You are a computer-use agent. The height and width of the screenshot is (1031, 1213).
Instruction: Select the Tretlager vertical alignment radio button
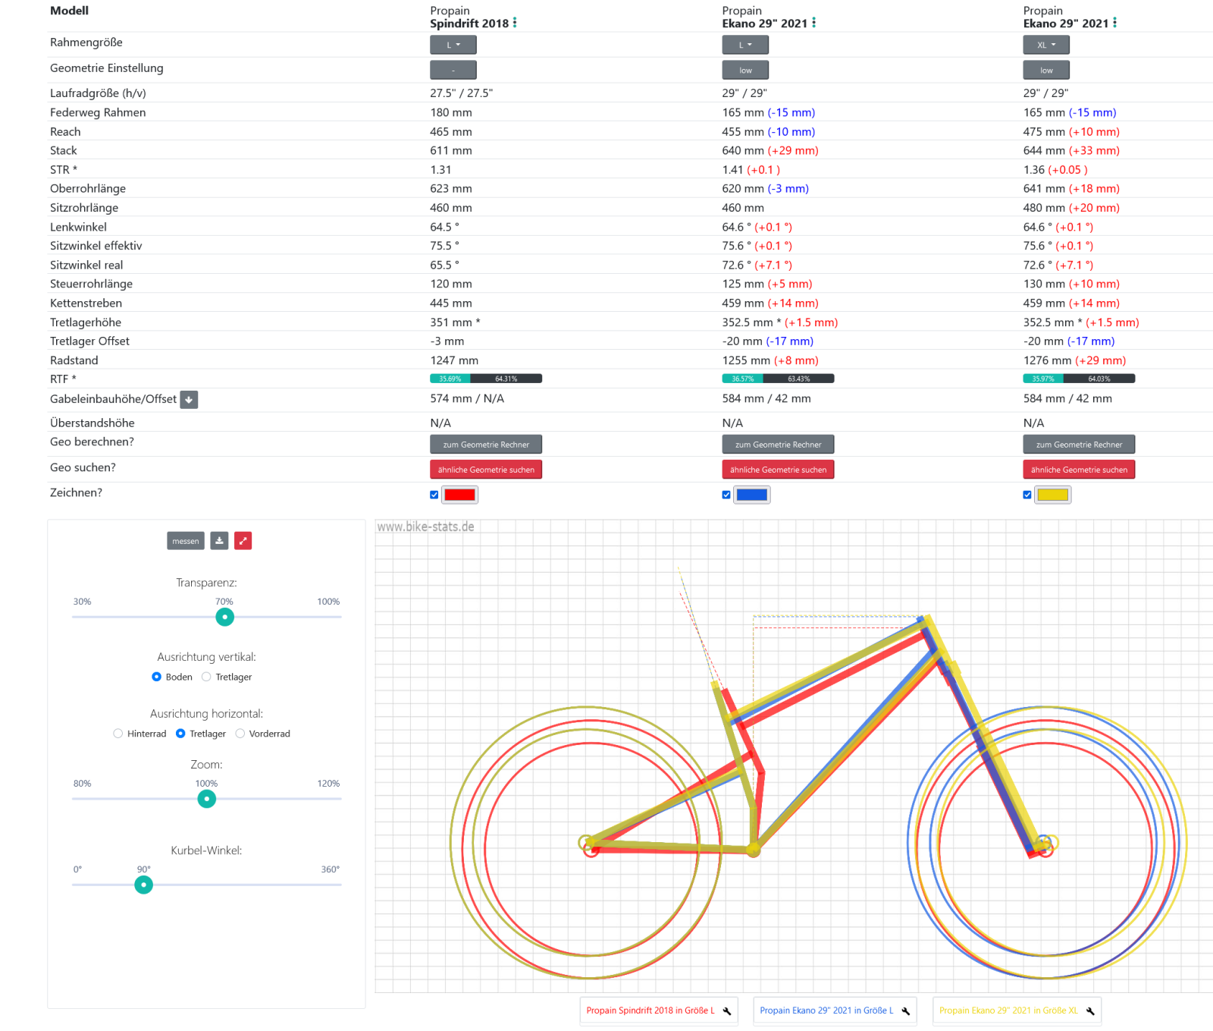coord(206,677)
